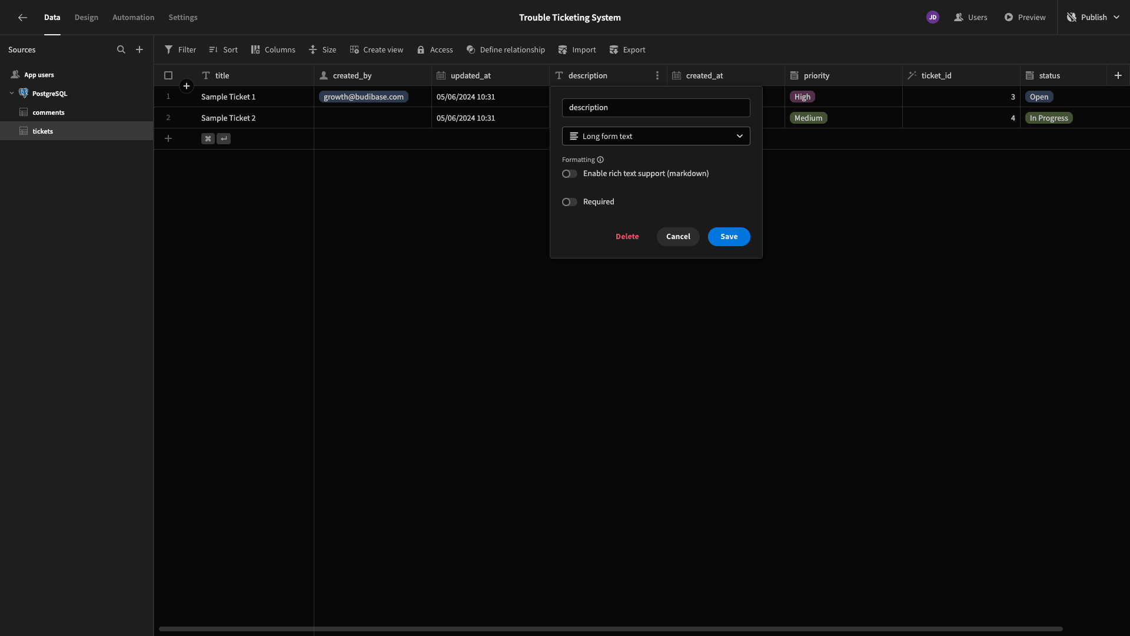Click the formatting info icon
Screen dimensions: 1130x636
[x=600, y=160]
